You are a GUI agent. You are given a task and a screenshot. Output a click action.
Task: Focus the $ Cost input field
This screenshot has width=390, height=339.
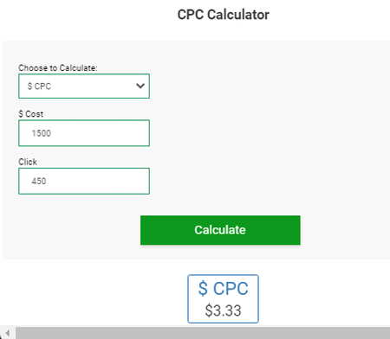click(84, 133)
